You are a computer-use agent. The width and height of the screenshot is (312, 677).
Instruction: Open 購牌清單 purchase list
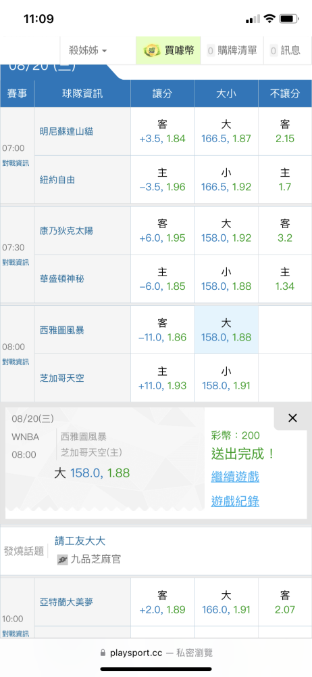coord(232,51)
